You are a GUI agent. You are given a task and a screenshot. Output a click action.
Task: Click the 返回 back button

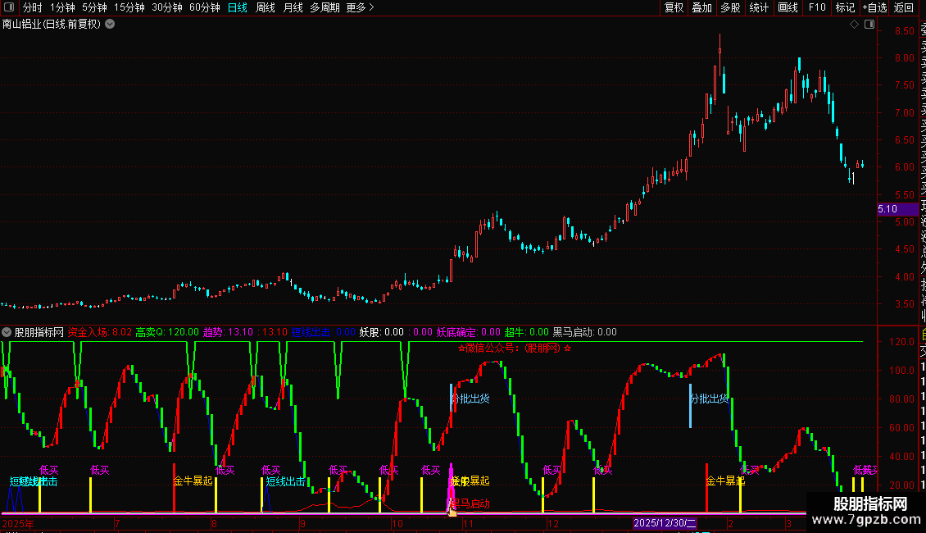point(904,7)
